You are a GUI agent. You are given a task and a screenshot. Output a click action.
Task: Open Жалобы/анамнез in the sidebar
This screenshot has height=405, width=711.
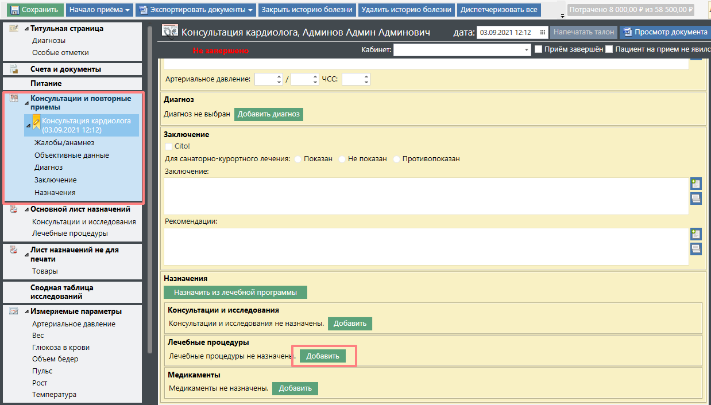(x=64, y=142)
